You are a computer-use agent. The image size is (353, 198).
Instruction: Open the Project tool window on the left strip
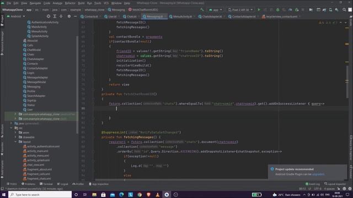[x=2, y=21]
